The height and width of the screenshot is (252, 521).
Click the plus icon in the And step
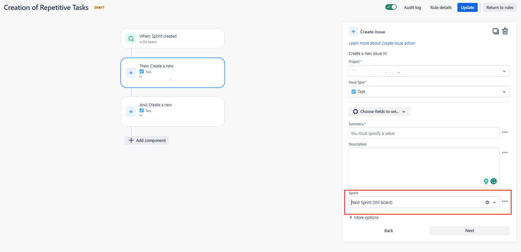tap(131, 112)
